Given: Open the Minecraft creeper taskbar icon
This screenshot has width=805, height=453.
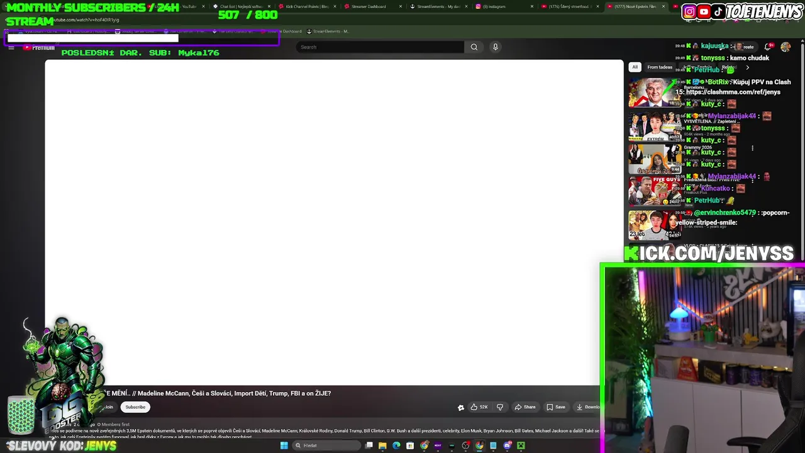Looking at the screenshot, I should click(521, 445).
